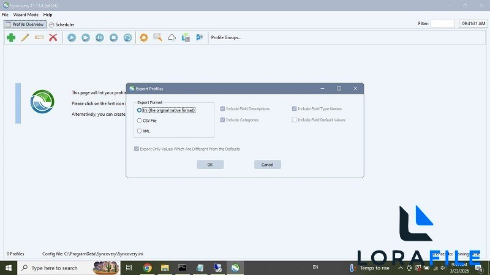Click the Temps to rise weather widget

tap(369, 268)
